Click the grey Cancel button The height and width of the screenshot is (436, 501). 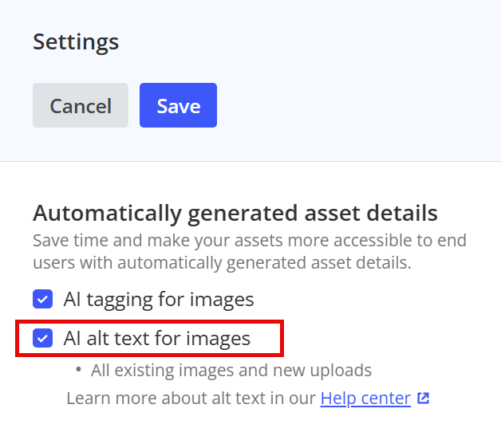click(81, 105)
